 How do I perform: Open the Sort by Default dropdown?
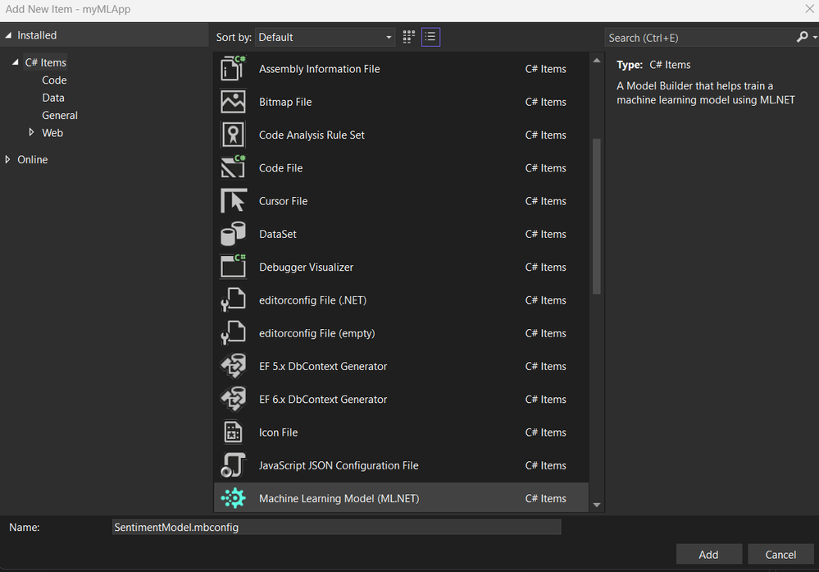pyautogui.click(x=325, y=37)
